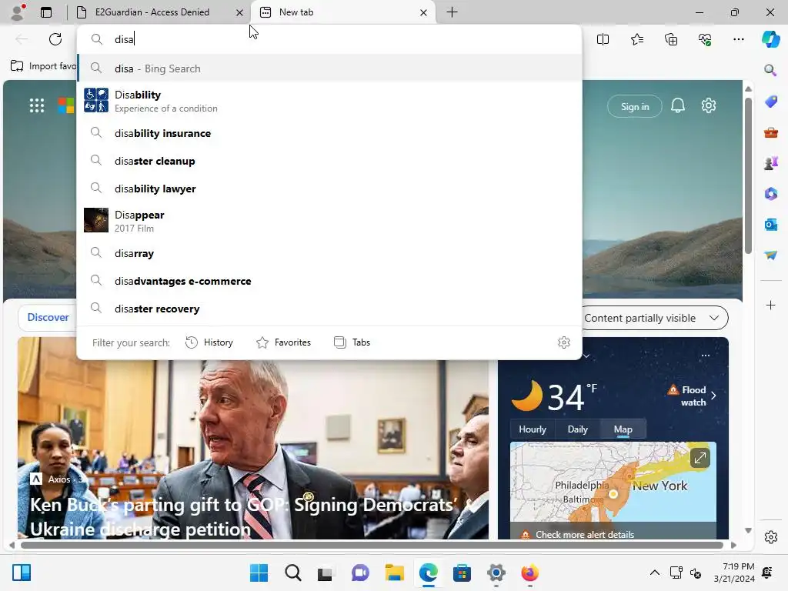Open sidebar search icon

[770, 70]
